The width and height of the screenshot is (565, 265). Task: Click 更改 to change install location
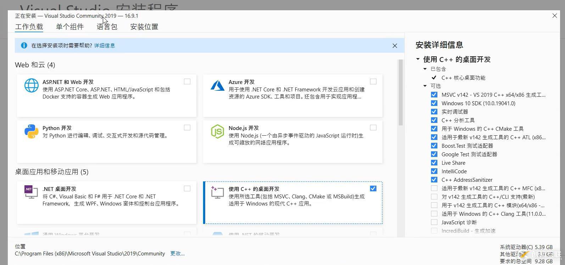pyautogui.click(x=177, y=254)
